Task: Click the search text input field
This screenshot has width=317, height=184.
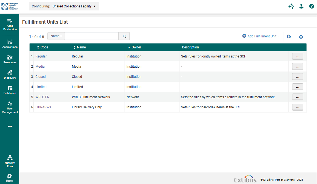Action: (91, 36)
